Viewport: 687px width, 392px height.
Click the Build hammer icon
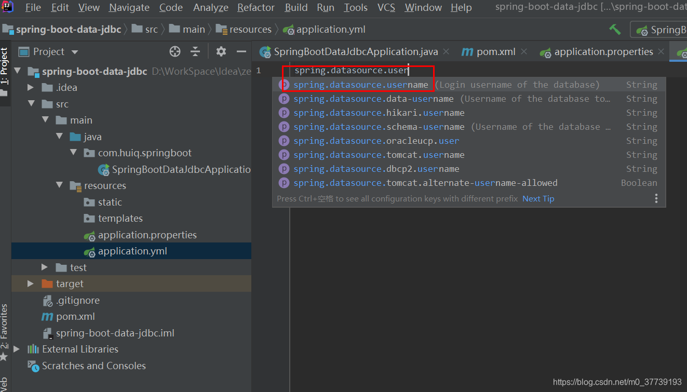click(615, 30)
